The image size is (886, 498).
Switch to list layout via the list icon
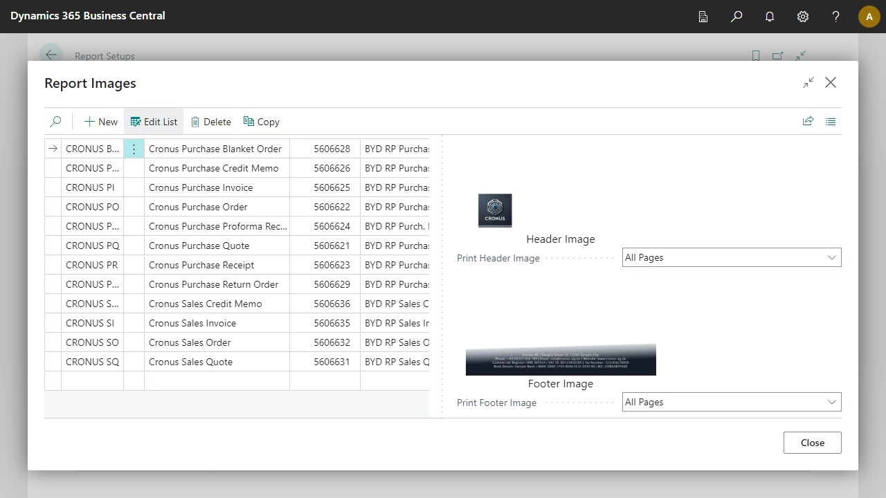(831, 121)
